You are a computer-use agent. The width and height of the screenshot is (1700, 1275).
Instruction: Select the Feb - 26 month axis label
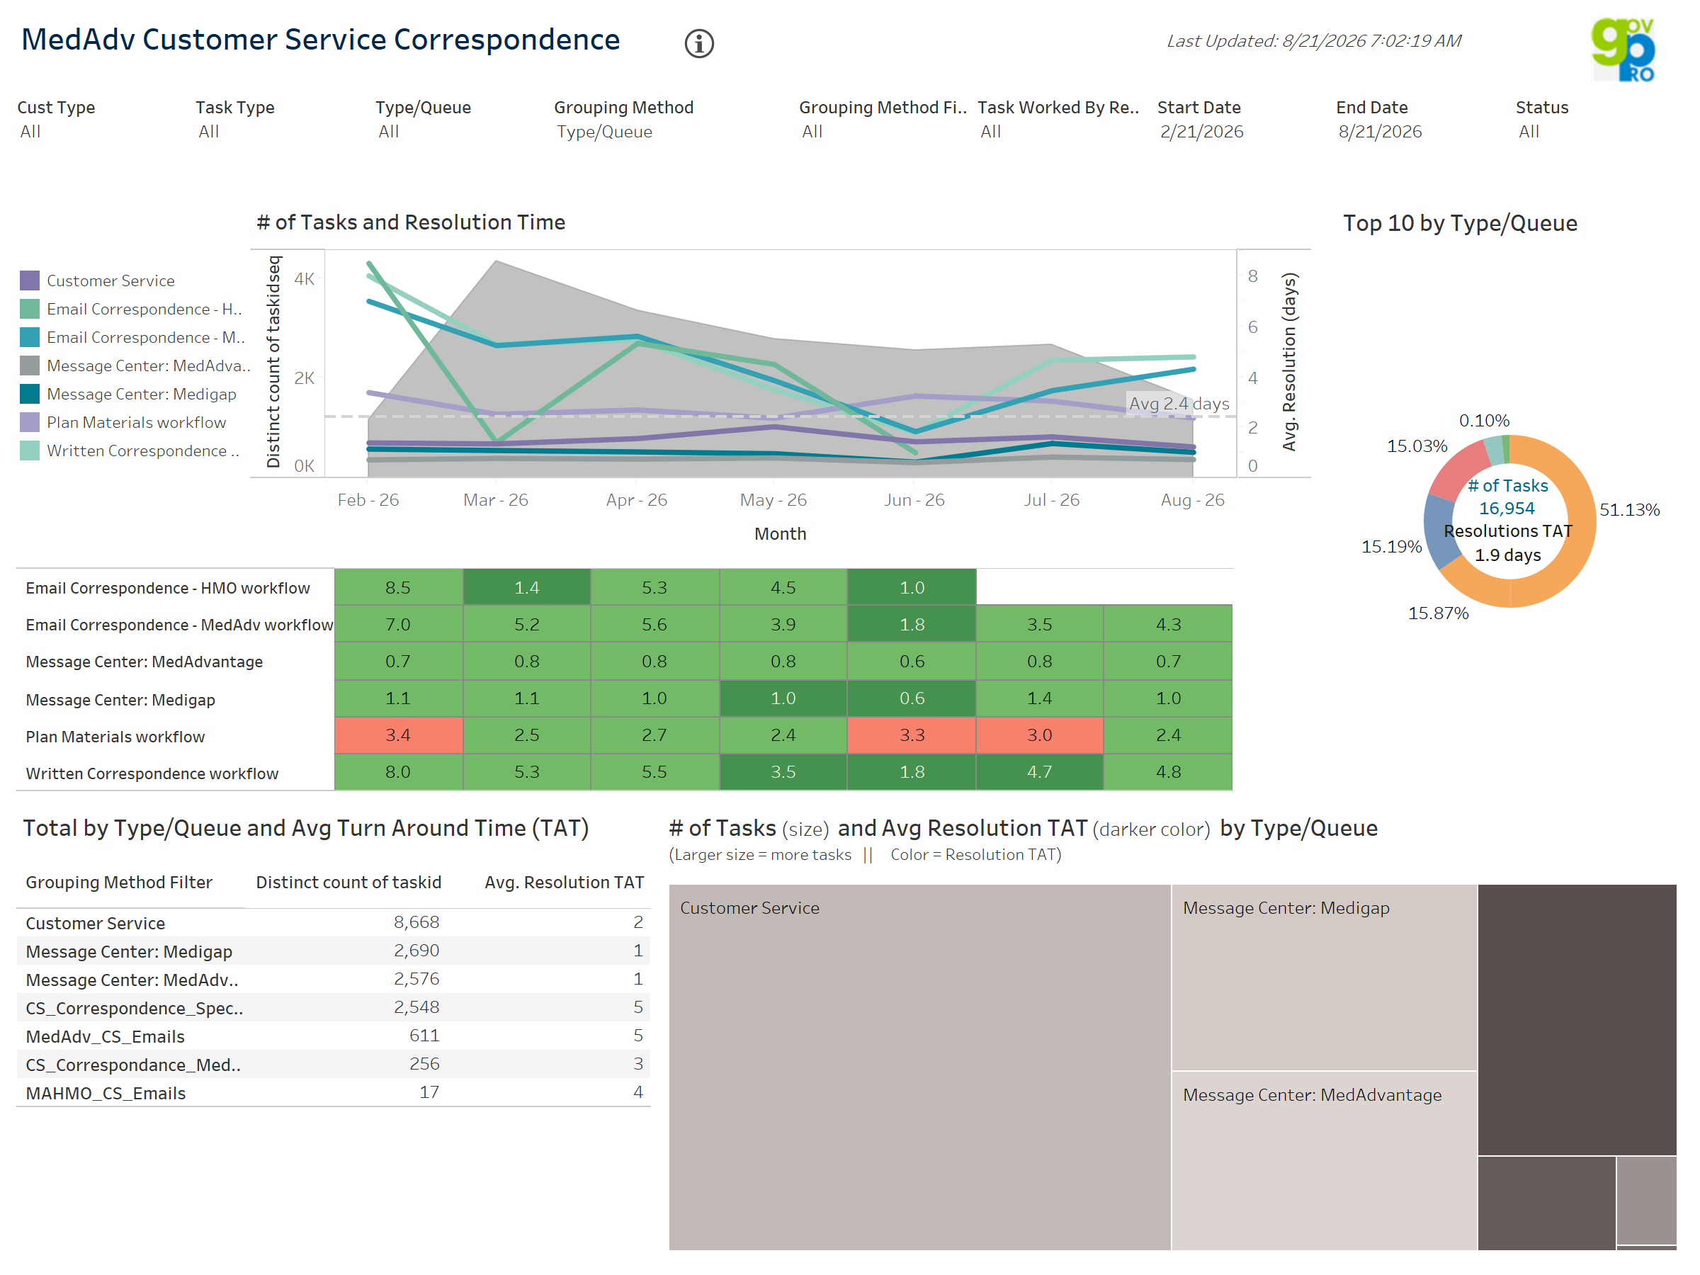coord(368,499)
